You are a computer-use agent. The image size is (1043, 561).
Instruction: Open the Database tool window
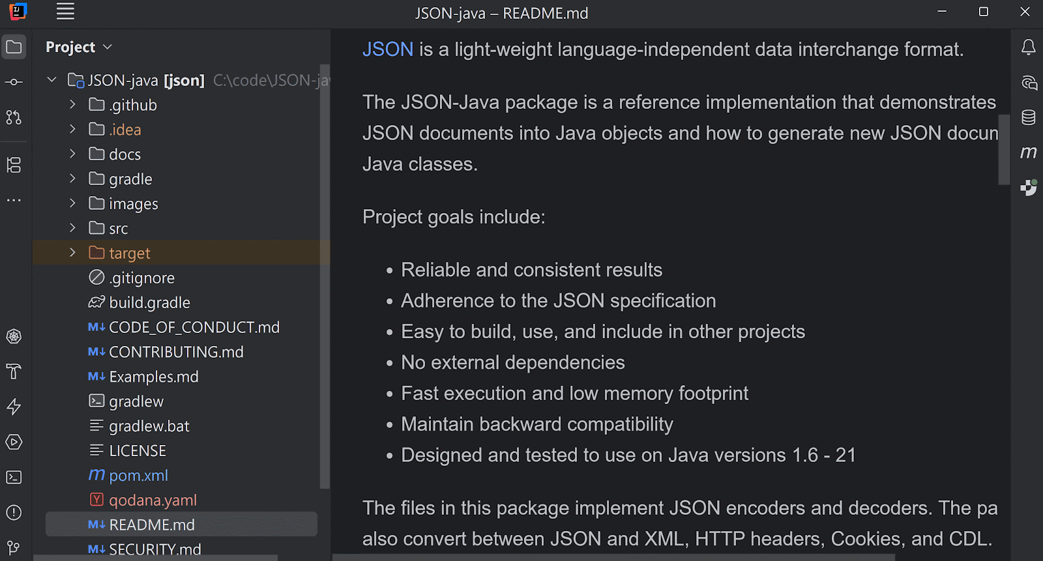(1029, 117)
